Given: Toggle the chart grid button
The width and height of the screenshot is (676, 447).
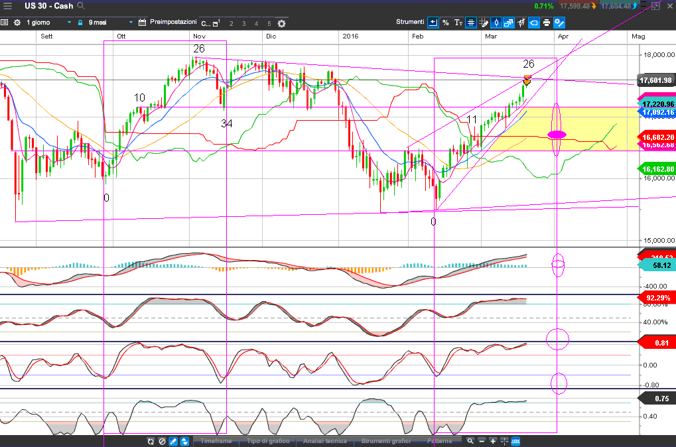Looking at the screenshot, I should [x=471, y=23].
